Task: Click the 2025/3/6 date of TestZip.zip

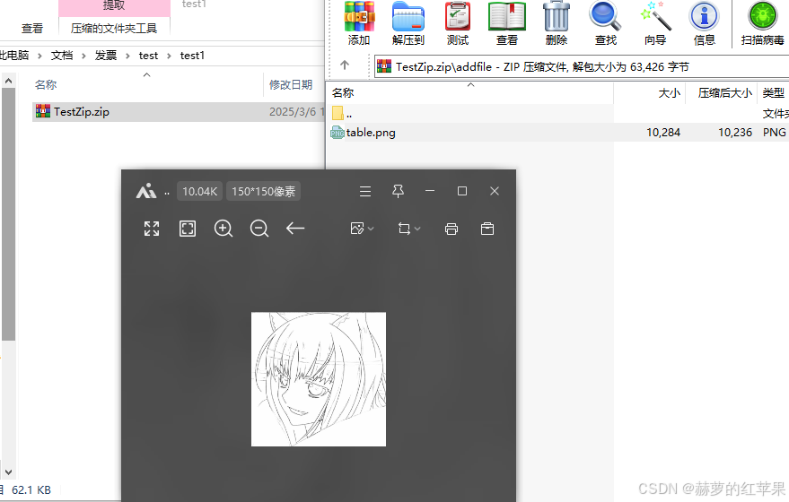Action: (x=296, y=111)
